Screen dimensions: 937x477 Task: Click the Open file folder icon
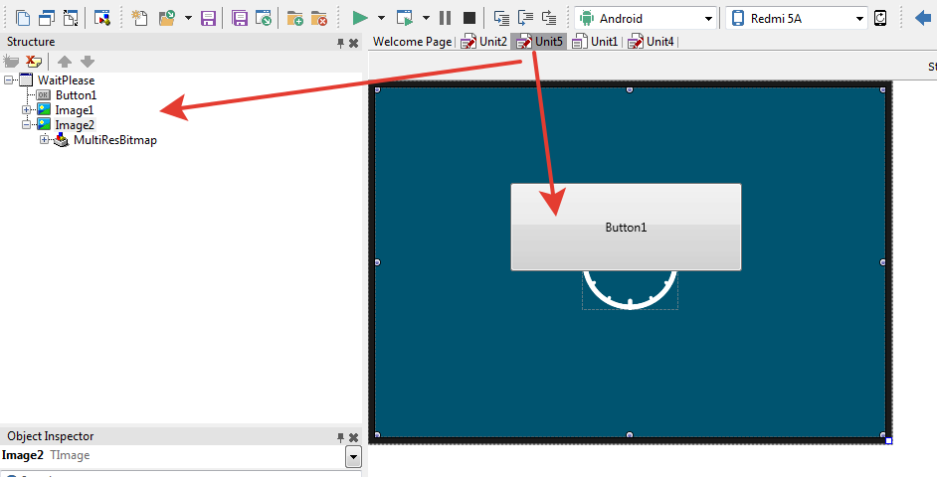[x=167, y=18]
